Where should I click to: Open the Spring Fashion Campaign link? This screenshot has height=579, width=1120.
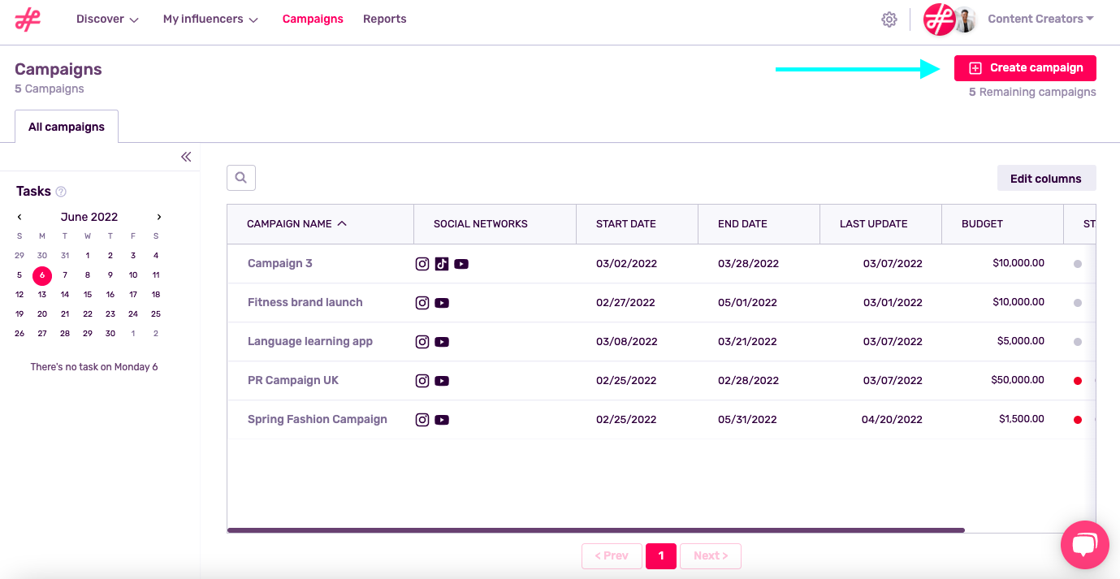pyautogui.click(x=318, y=420)
